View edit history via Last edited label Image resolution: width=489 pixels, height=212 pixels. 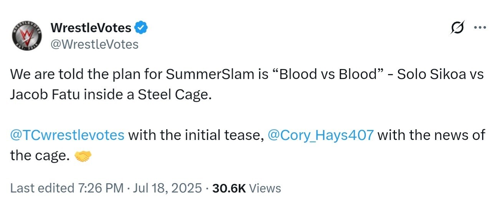tap(42, 188)
